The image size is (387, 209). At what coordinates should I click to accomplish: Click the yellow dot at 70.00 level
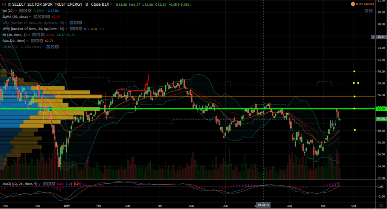tap(354, 72)
